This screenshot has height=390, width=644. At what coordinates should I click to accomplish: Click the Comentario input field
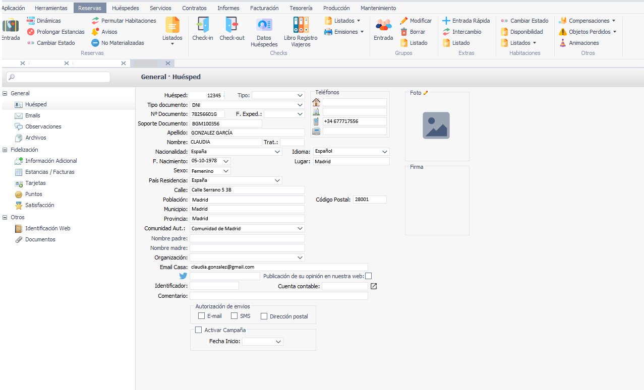(279, 296)
